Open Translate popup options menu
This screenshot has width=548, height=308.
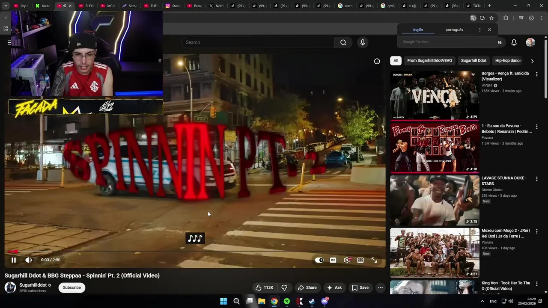[479, 30]
